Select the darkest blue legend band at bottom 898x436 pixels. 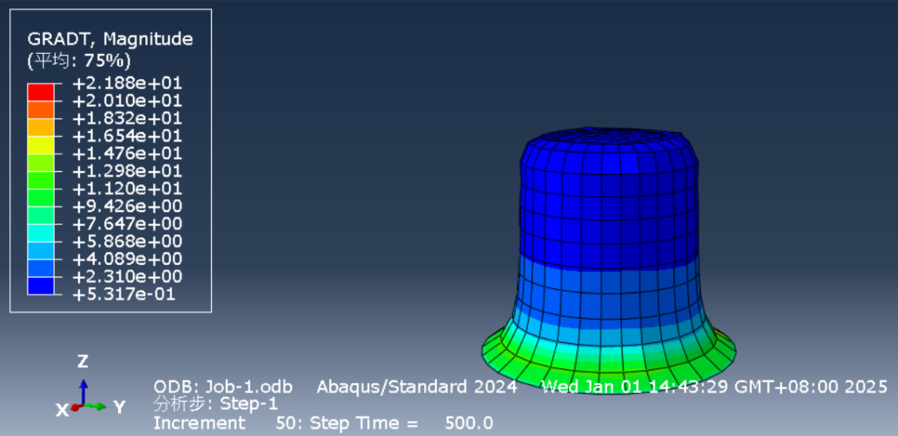click(x=41, y=286)
